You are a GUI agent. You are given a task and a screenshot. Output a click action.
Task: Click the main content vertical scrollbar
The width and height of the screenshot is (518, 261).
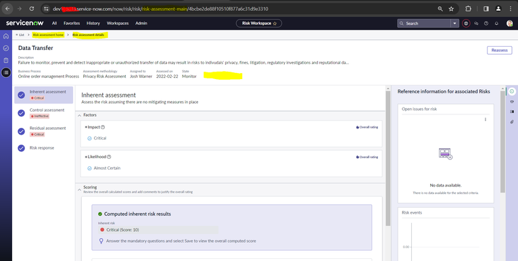(388, 159)
